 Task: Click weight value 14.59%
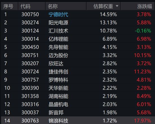pos(108,14)
